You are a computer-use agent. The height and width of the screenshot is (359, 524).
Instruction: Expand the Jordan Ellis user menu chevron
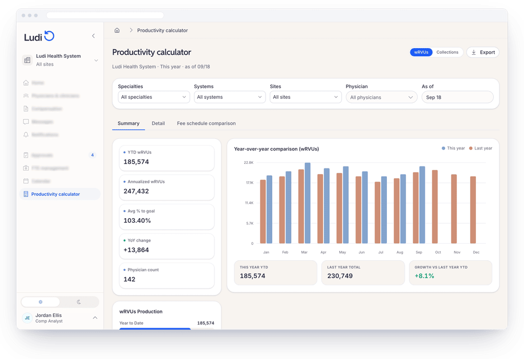(x=95, y=318)
